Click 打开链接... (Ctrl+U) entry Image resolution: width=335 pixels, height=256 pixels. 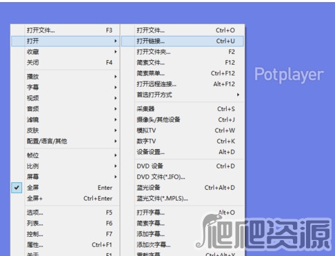coord(183,41)
